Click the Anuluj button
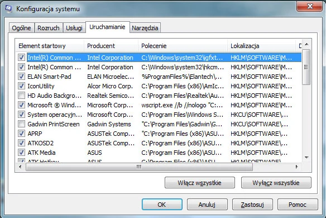 (x=207, y=205)
